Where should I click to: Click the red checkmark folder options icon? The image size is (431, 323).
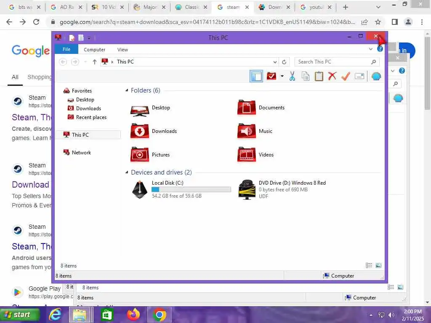(271, 76)
